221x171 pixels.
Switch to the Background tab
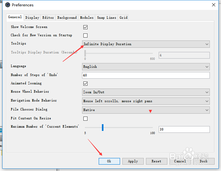point(67,18)
